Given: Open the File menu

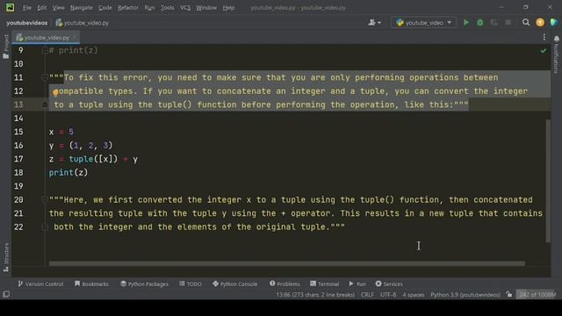Looking at the screenshot, I should (x=27, y=8).
